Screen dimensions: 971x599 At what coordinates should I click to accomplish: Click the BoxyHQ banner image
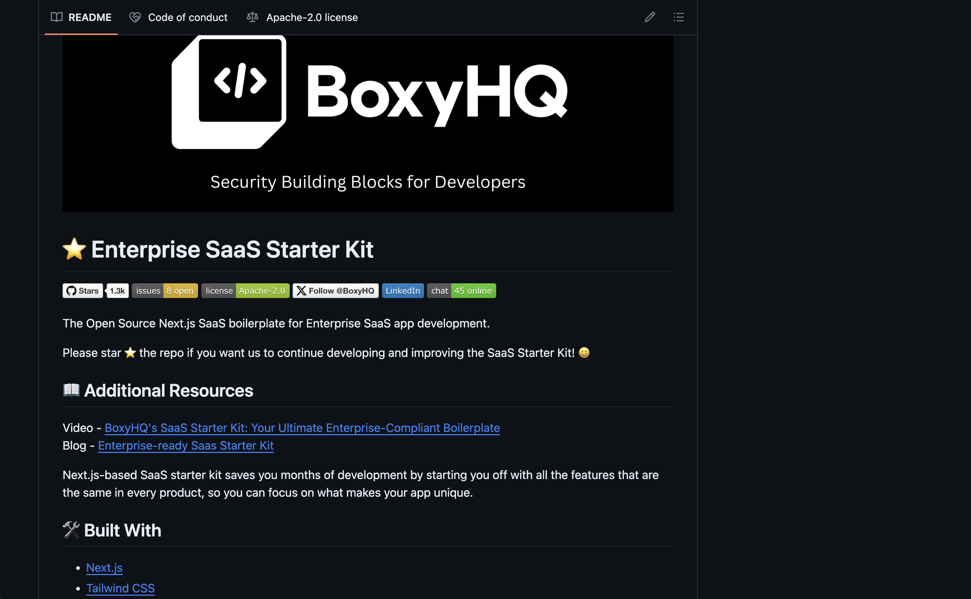point(368,124)
